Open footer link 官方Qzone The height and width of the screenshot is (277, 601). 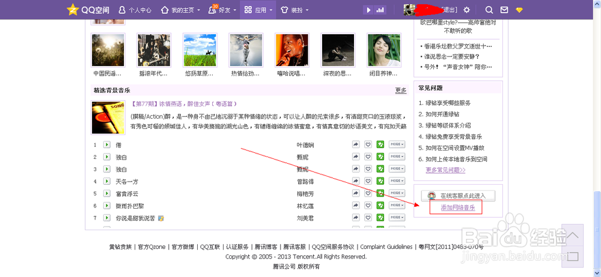click(x=152, y=247)
